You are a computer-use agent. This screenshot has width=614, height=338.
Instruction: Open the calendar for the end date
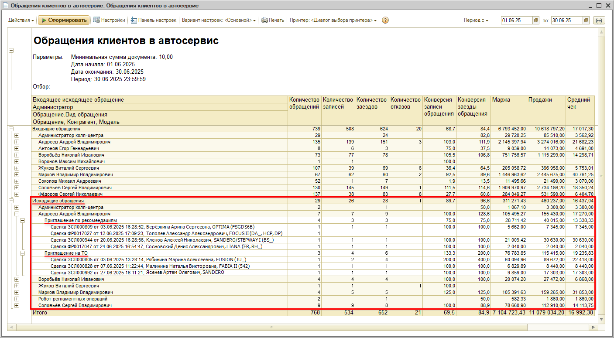586,20
